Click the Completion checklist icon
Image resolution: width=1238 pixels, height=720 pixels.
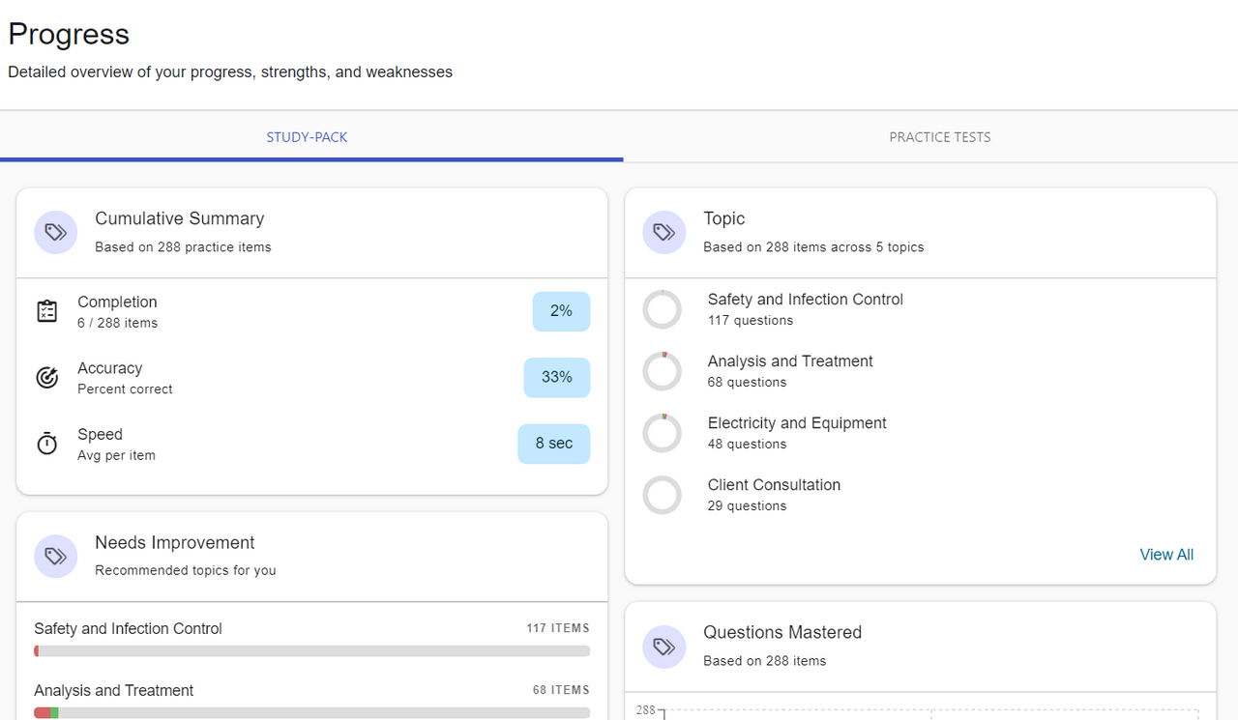[47, 311]
